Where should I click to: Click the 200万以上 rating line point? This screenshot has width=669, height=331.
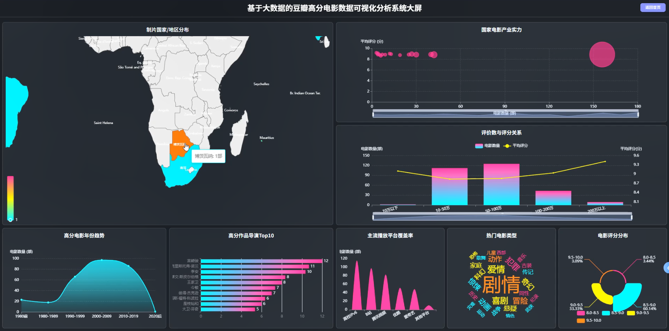coord(605,162)
